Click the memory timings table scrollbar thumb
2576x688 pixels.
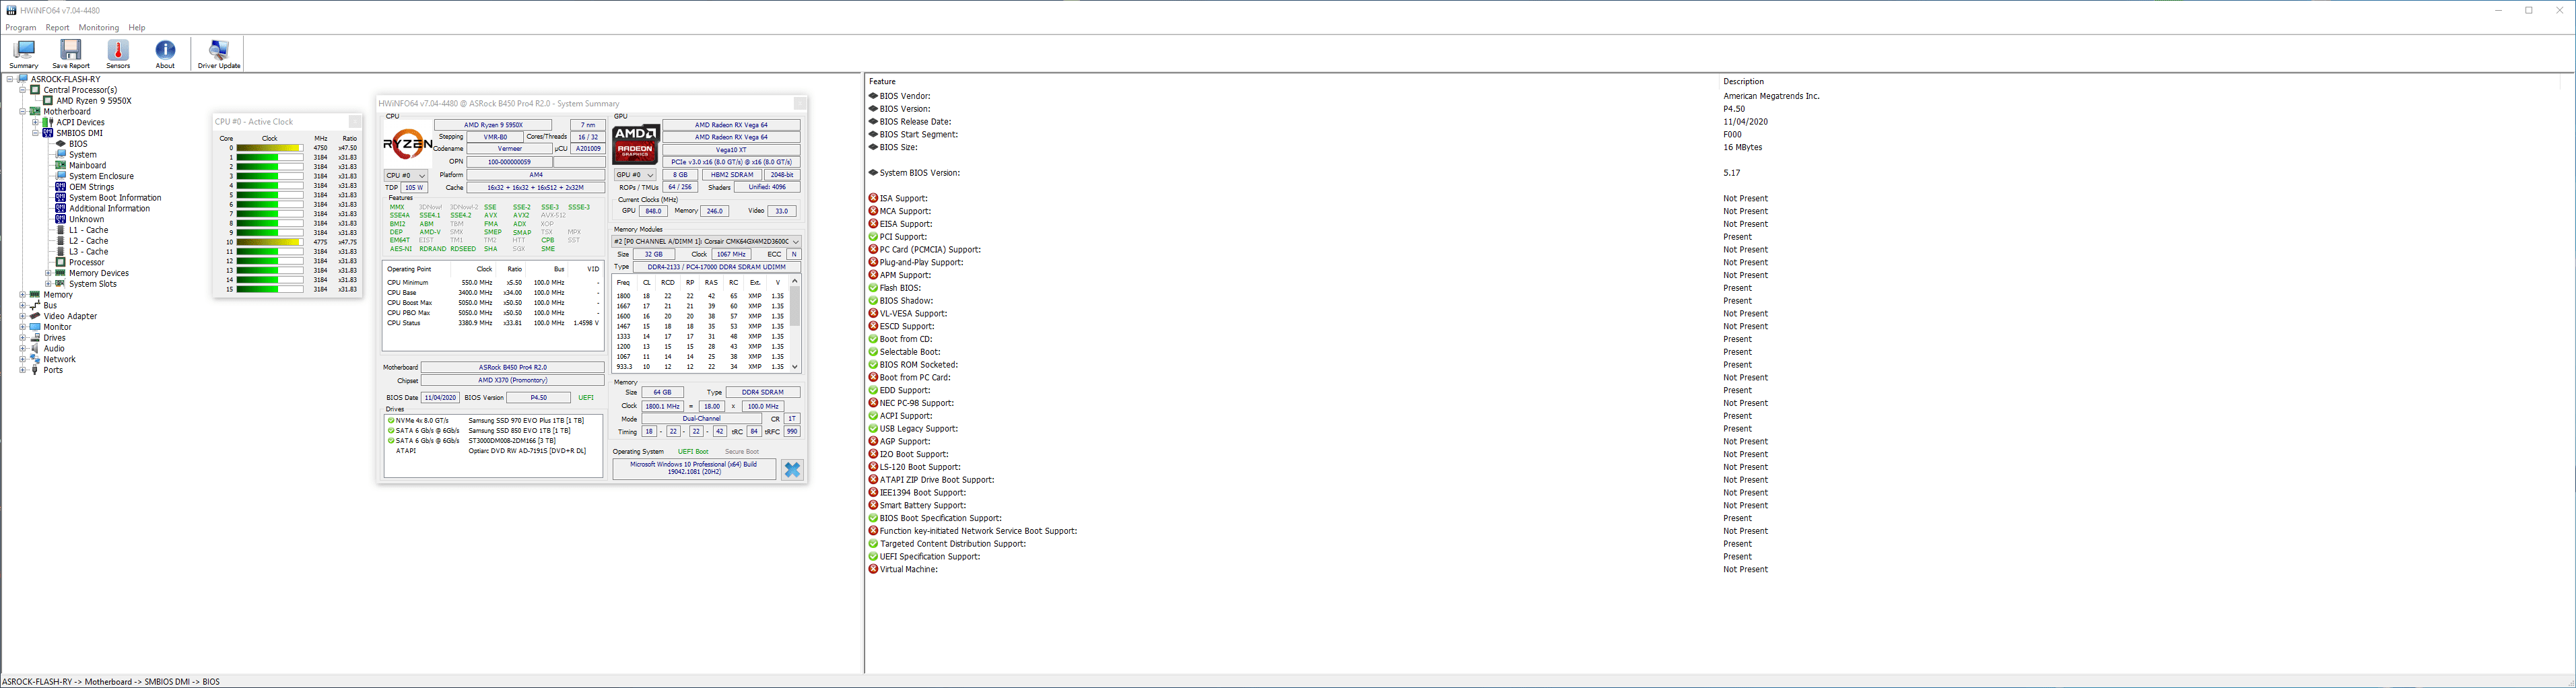pyautogui.click(x=795, y=307)
